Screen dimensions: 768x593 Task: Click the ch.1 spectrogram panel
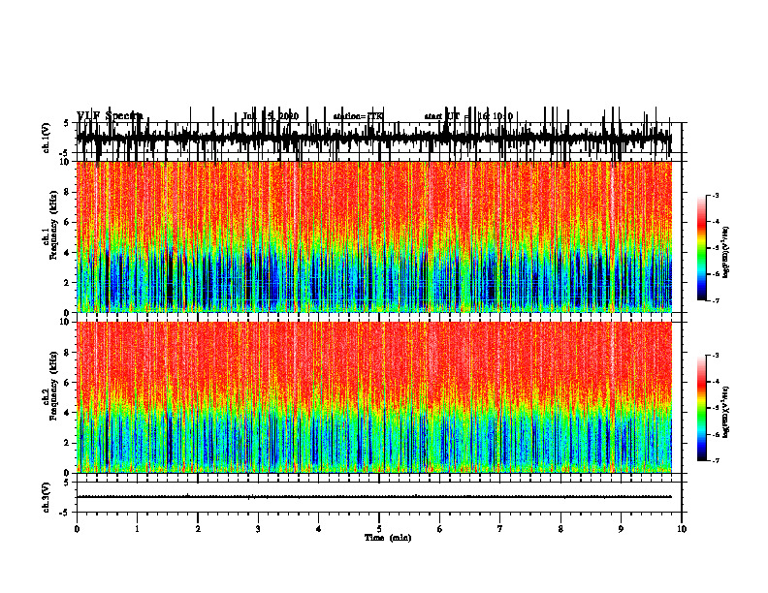pyautogui.click(x=374, y=236)
